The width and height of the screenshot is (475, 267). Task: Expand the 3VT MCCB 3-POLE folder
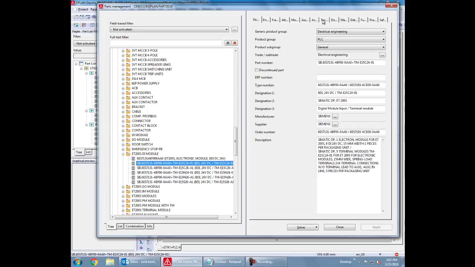(123, 50)
